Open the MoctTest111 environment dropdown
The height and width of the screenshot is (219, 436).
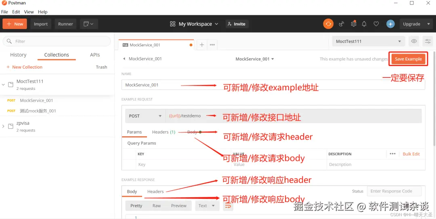(x=368, y=42)
